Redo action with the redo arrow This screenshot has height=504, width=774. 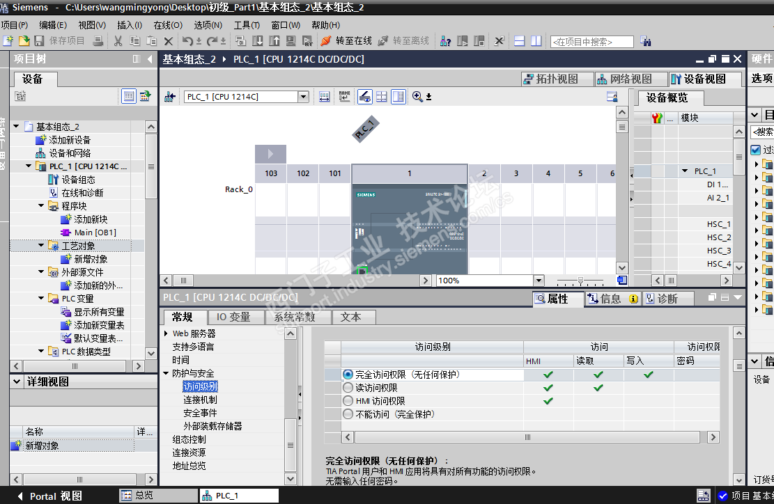(x=212, y=41)
